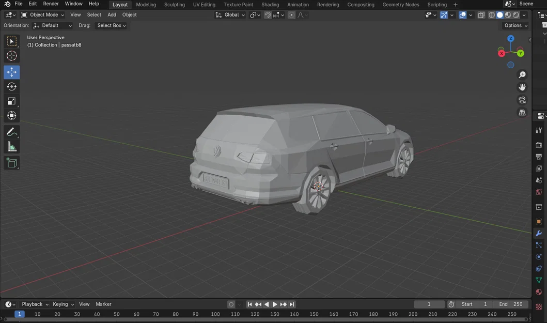Screen dimensions: 547x323
Task: Choose the Measure tool
Action: (11, 146)
